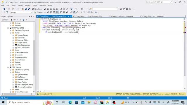Viewport: 187px width, 105px height.
Task: Click the Copy icon in toolbar
Action: tap(64, 9)
